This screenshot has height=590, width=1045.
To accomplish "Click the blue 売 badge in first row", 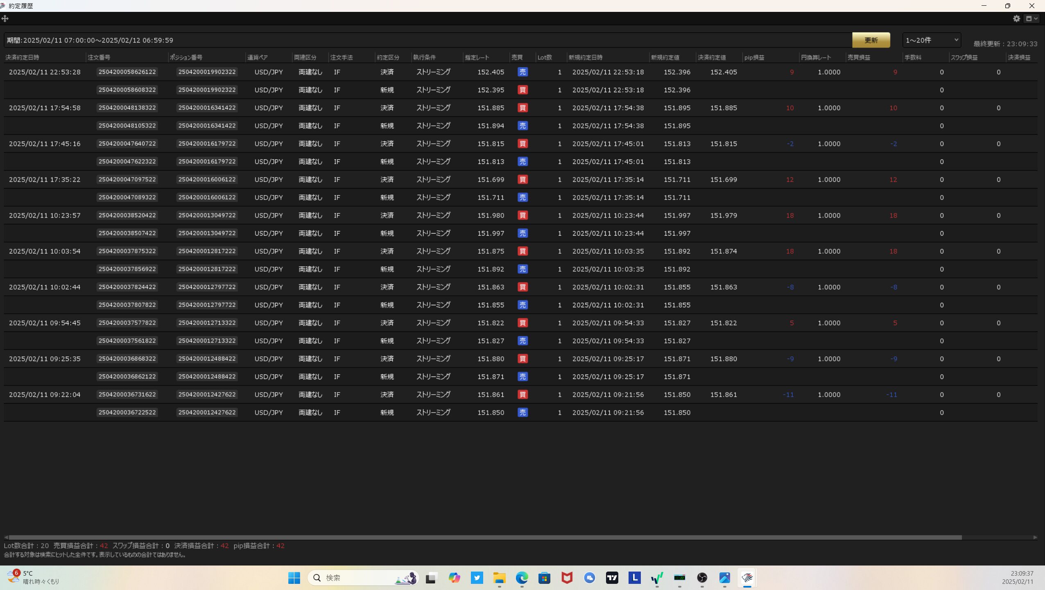I will tap(522, 72).
